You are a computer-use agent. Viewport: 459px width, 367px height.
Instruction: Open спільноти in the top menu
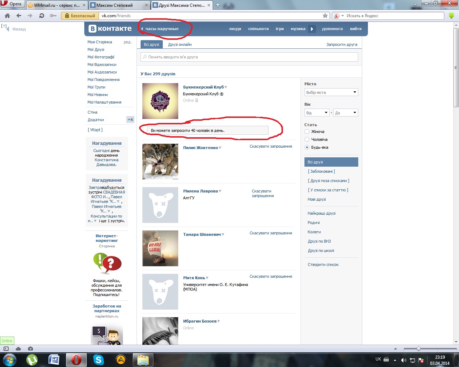point(258,29)
